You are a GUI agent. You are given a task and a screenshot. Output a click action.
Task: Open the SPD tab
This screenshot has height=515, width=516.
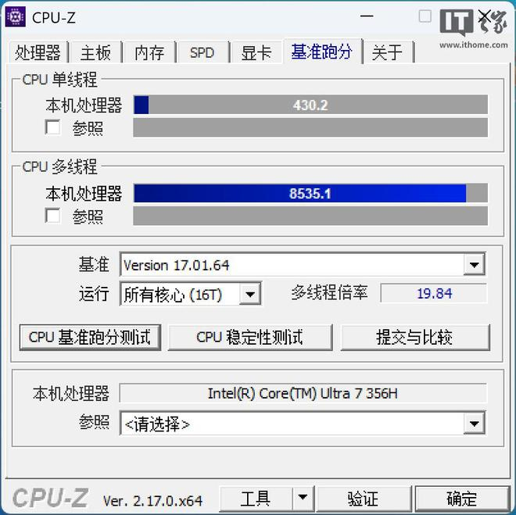202,52
